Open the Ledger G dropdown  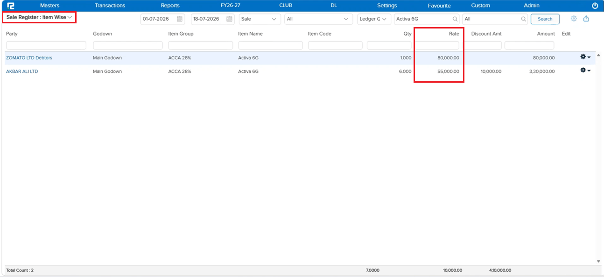(374, 19)
